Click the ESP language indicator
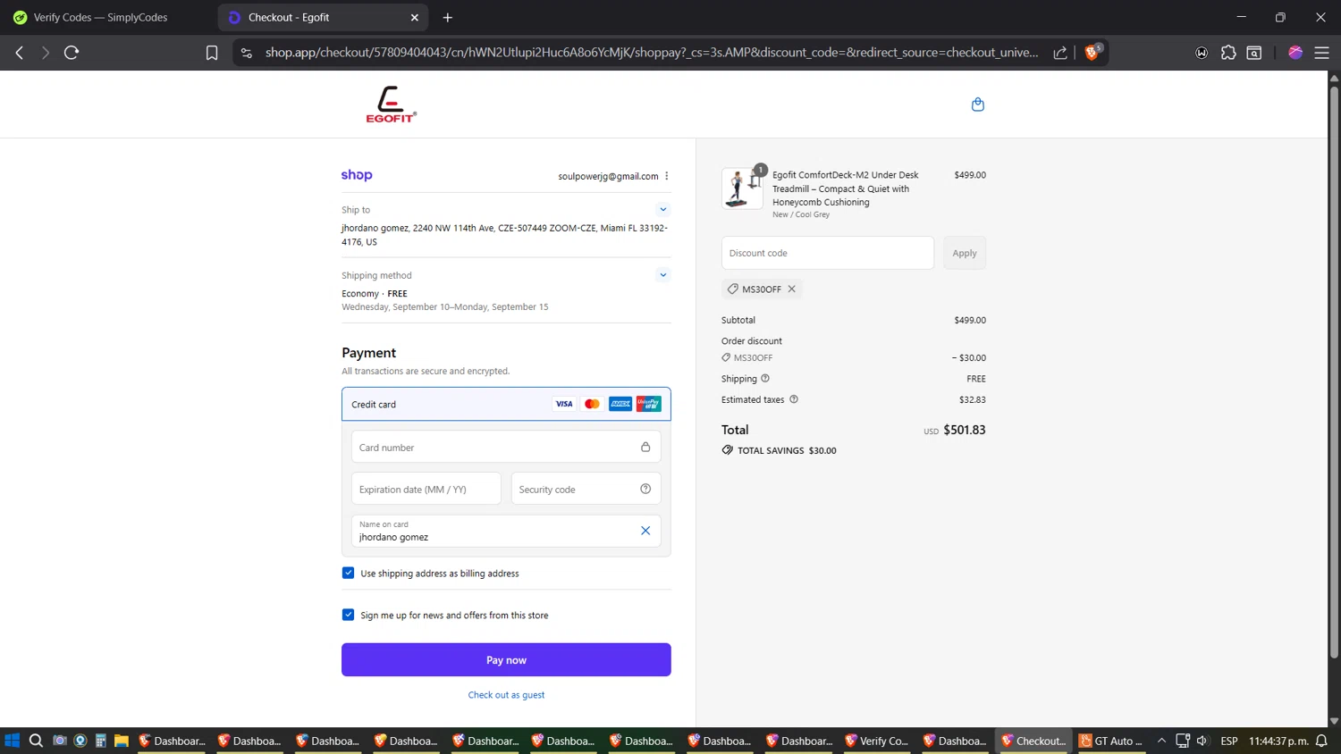1341x754 pixels. point(1229,741)
